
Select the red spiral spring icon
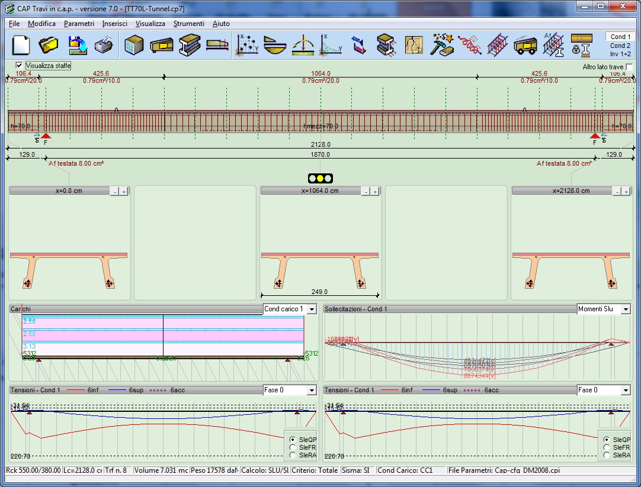[x=470, y=45]
